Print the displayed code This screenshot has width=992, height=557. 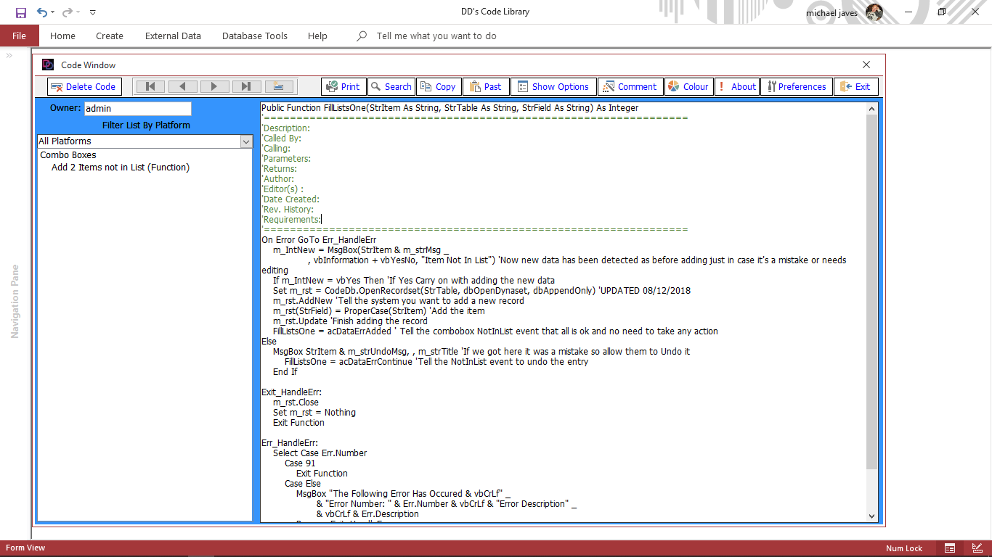tap(343, 86)
